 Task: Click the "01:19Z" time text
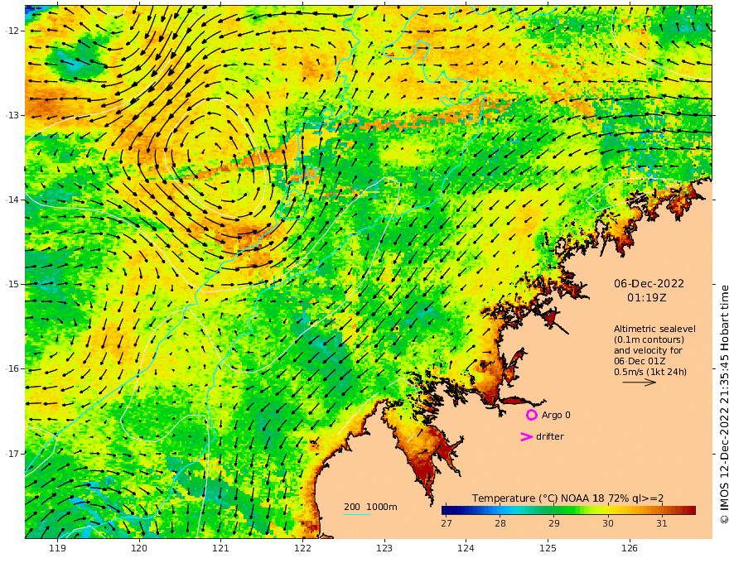point(647,298)
